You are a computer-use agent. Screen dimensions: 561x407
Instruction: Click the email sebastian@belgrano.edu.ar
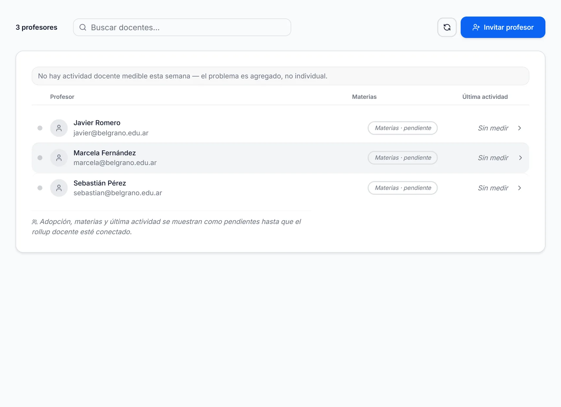pyautogui.click(x=118, y=193)
